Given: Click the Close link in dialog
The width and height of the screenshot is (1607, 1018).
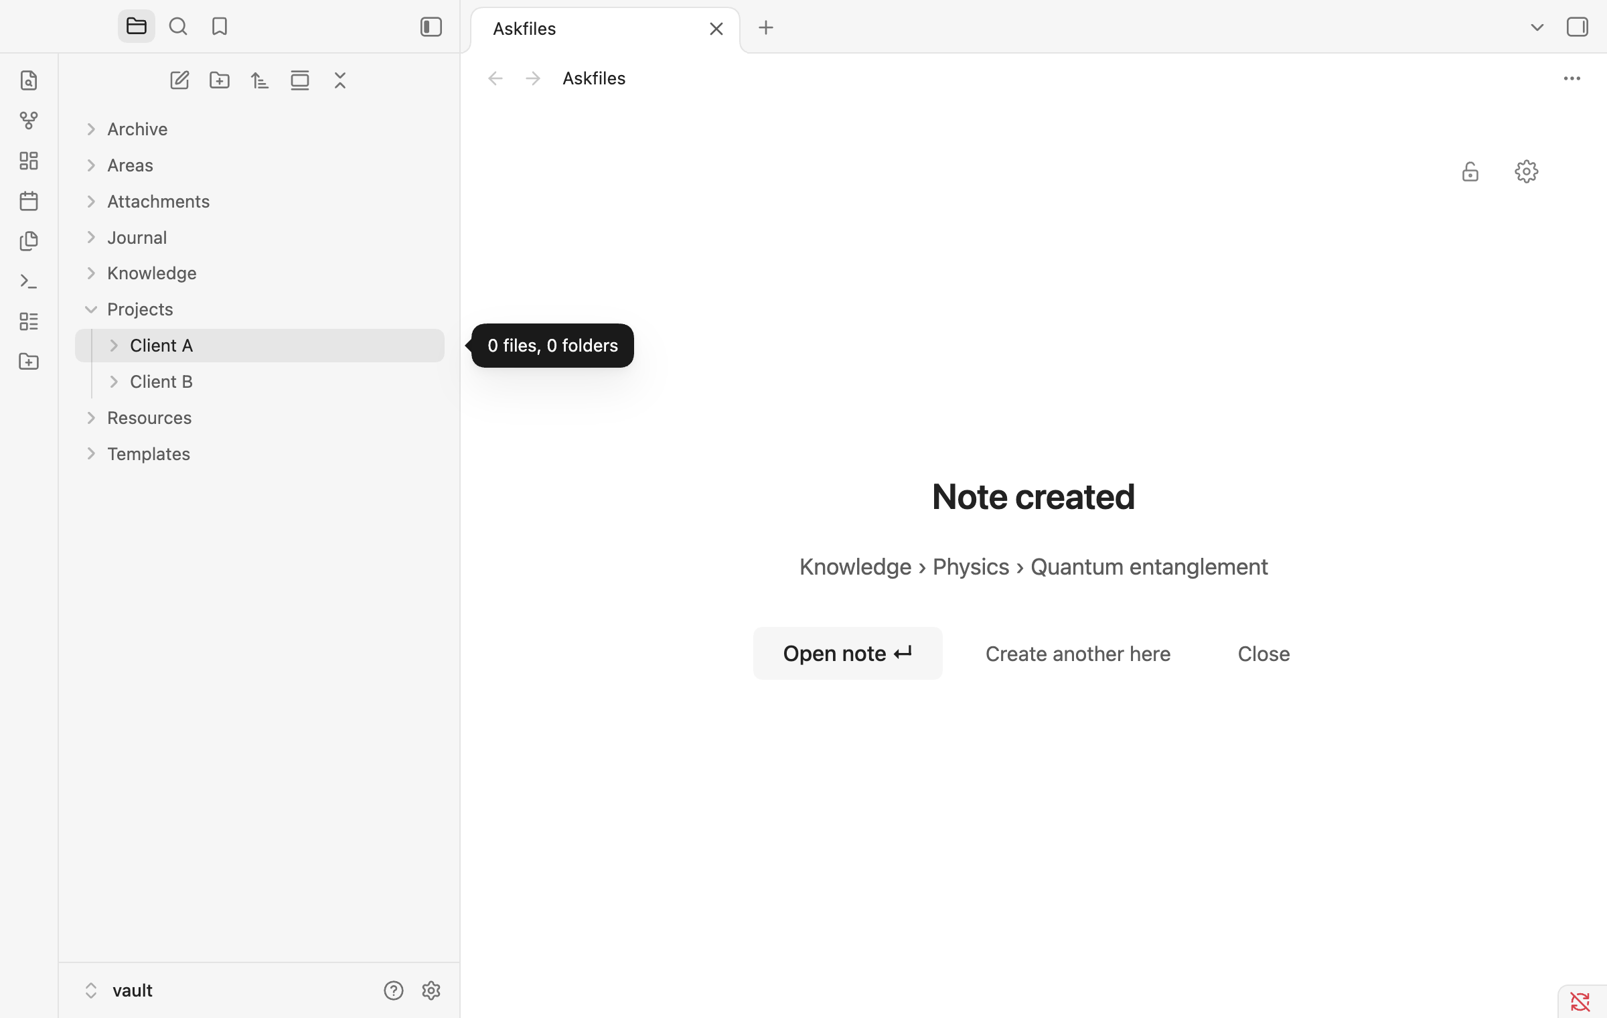Looking at the screenshot, I should click(1264, 654).
